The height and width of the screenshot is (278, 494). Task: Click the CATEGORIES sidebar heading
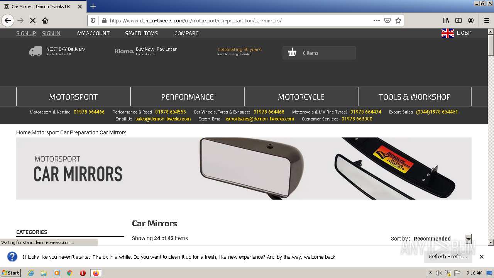pos(32,232)
